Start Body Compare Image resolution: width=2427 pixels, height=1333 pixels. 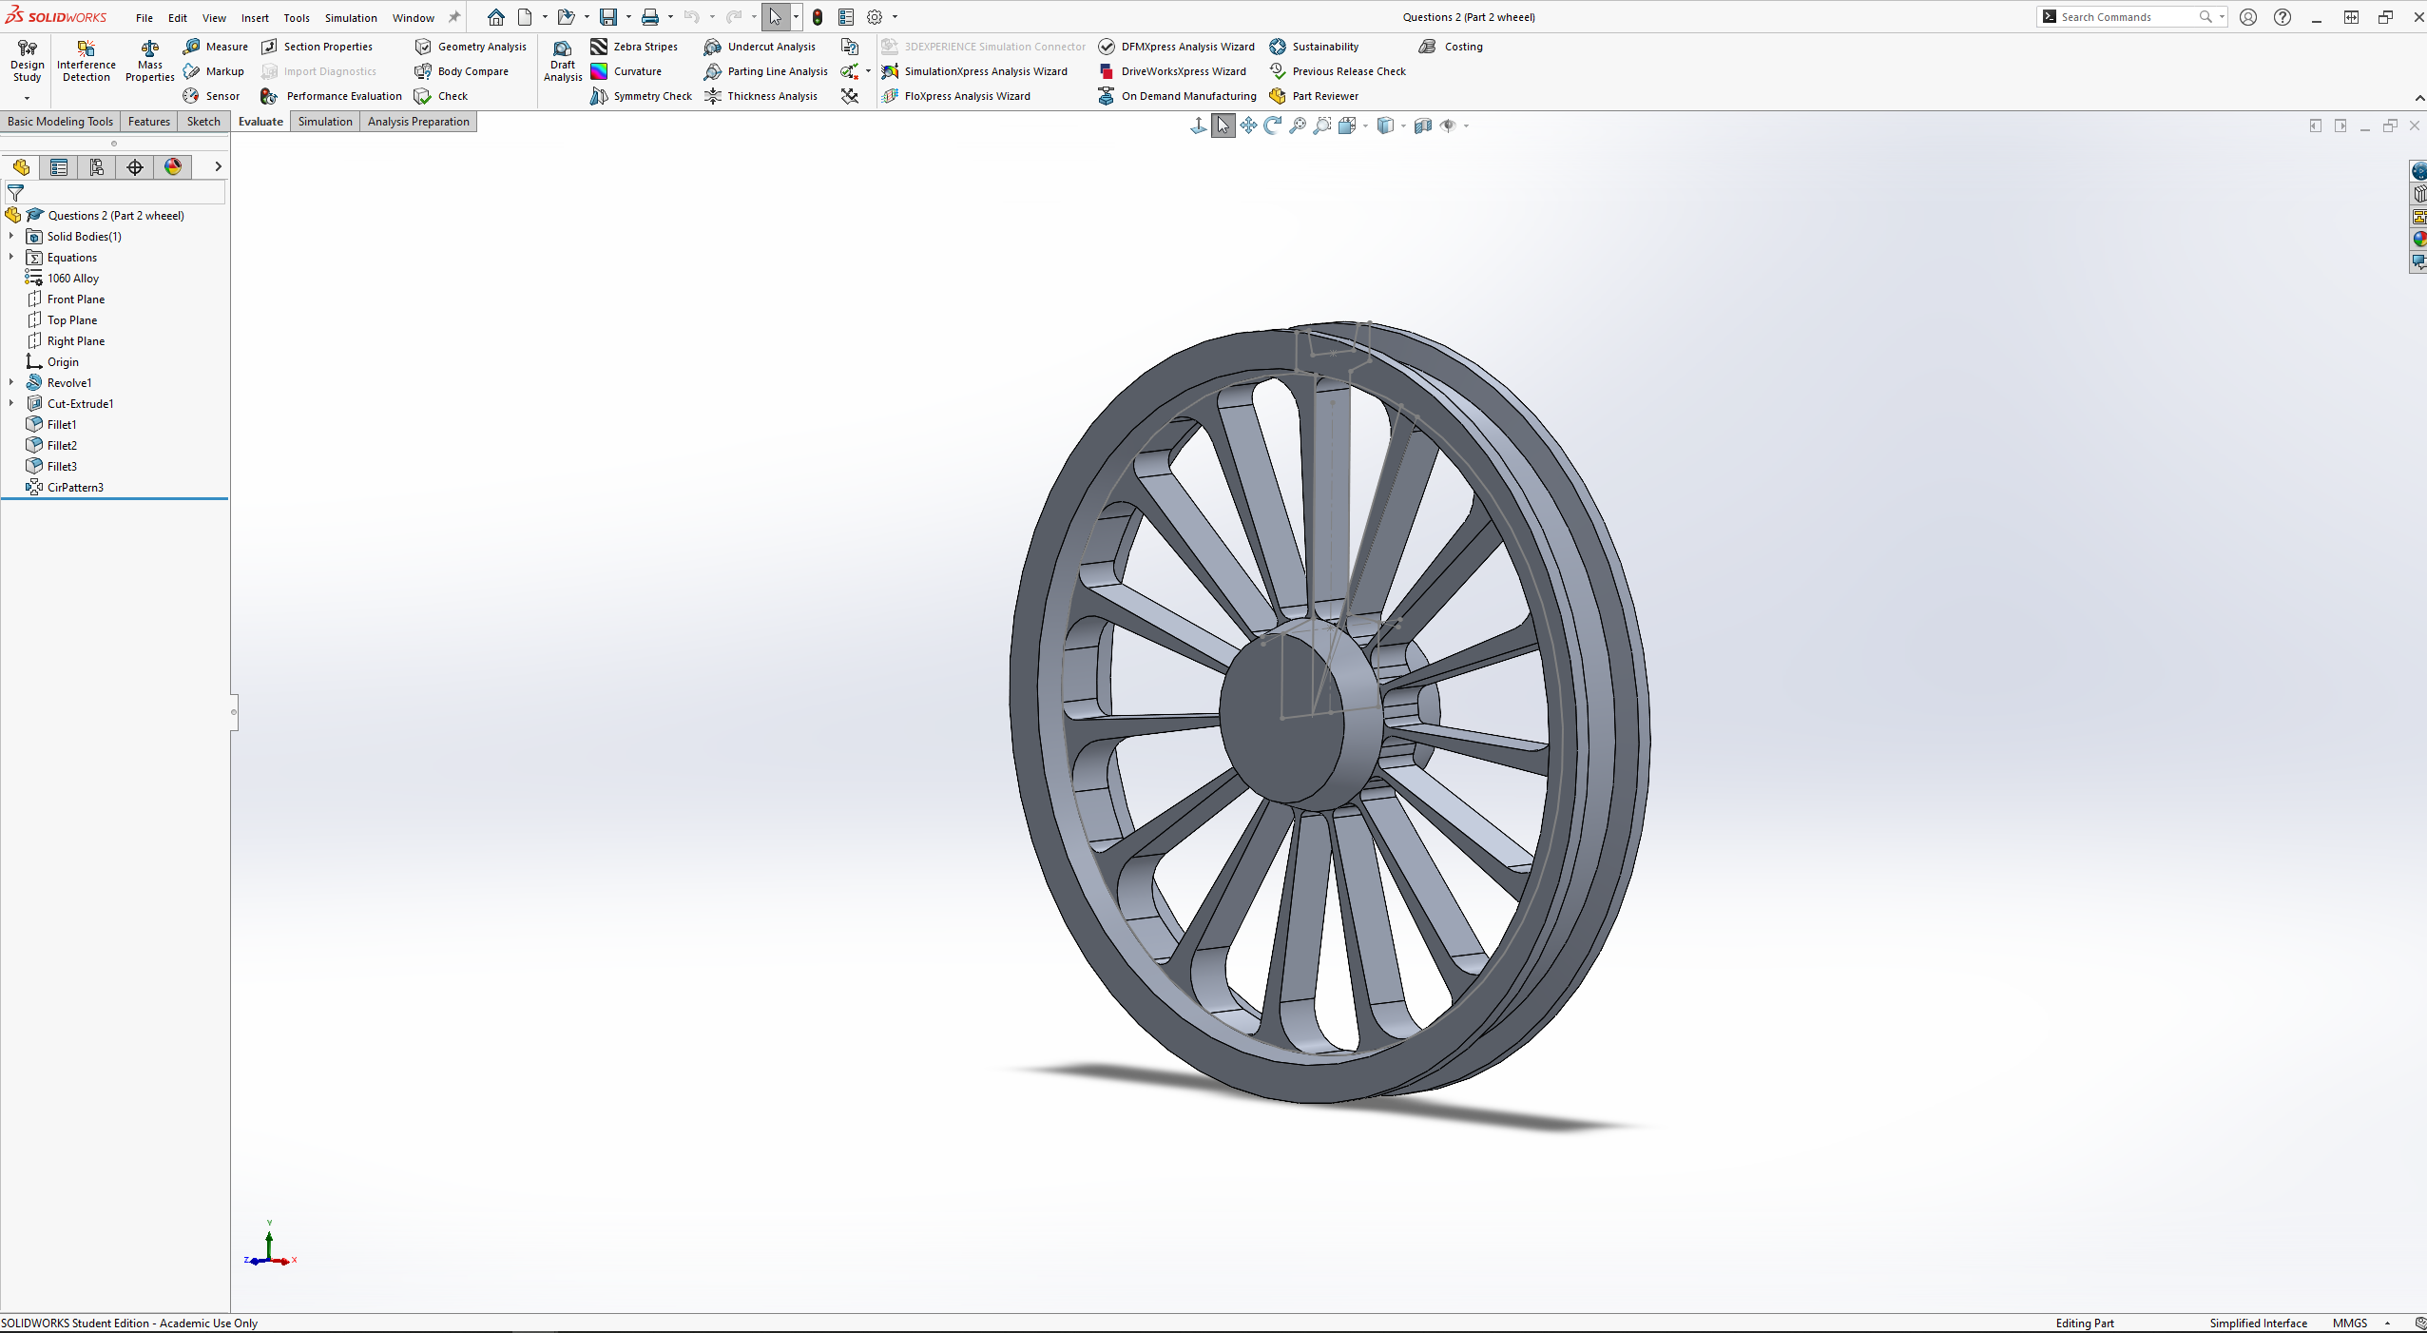462,71
